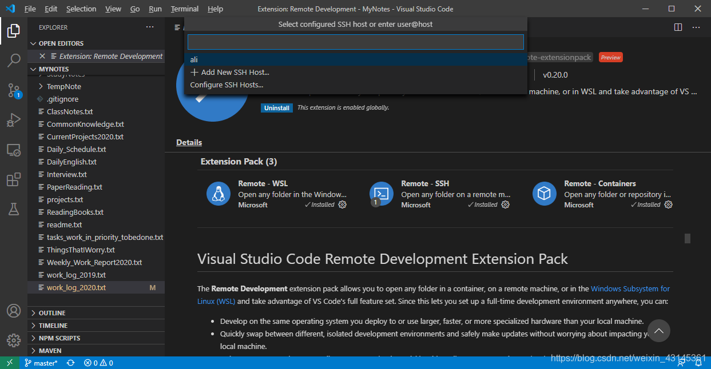
Task: Click the VS Code logo icon
Action: pyautogui.click(x=10, y=9)
